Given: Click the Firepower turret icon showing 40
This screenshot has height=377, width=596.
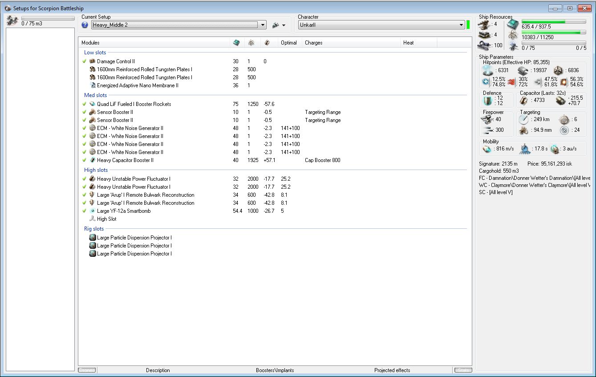Looking at the screenshot, I should [x=488, y=119].
